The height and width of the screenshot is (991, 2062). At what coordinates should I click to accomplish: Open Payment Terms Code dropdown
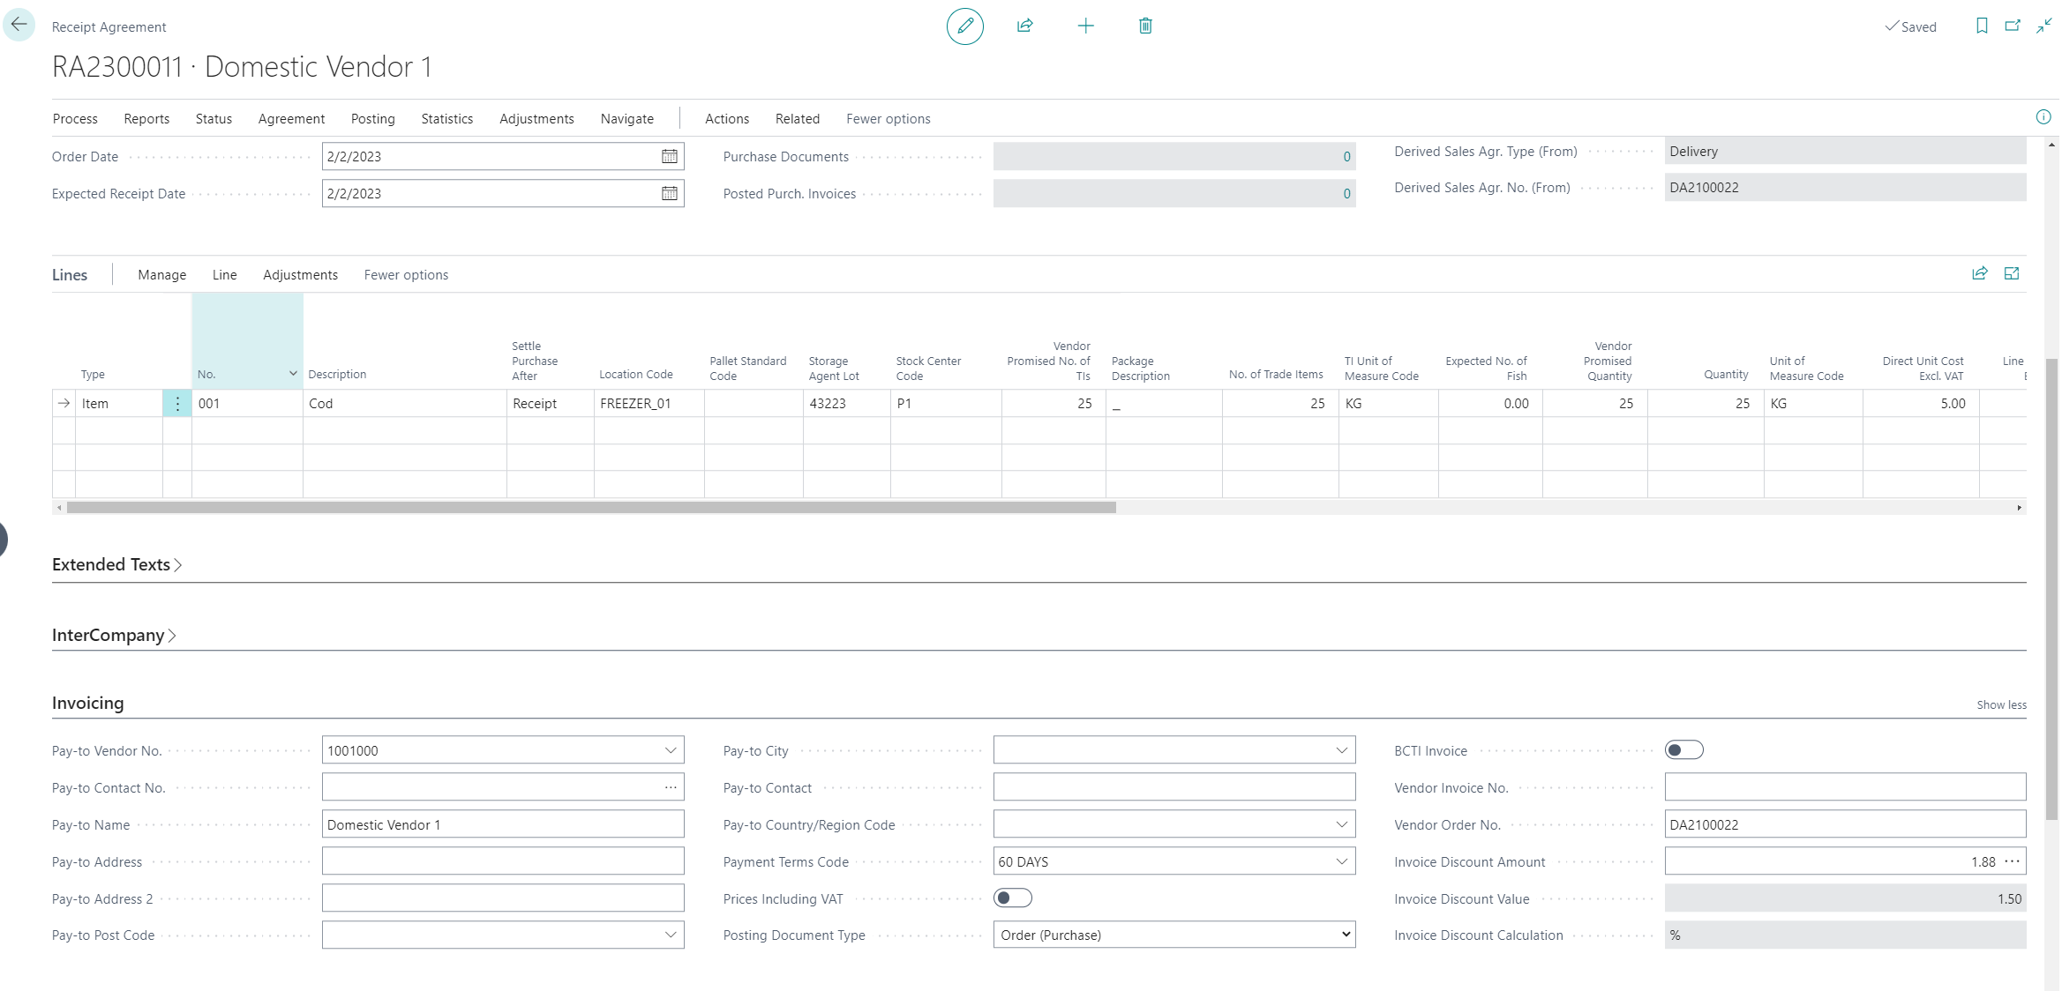(x=1341, y=861)
